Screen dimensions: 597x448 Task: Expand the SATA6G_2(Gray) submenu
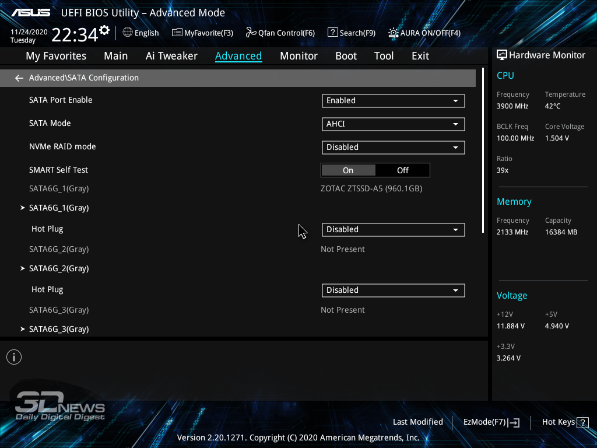coord(59,268)
